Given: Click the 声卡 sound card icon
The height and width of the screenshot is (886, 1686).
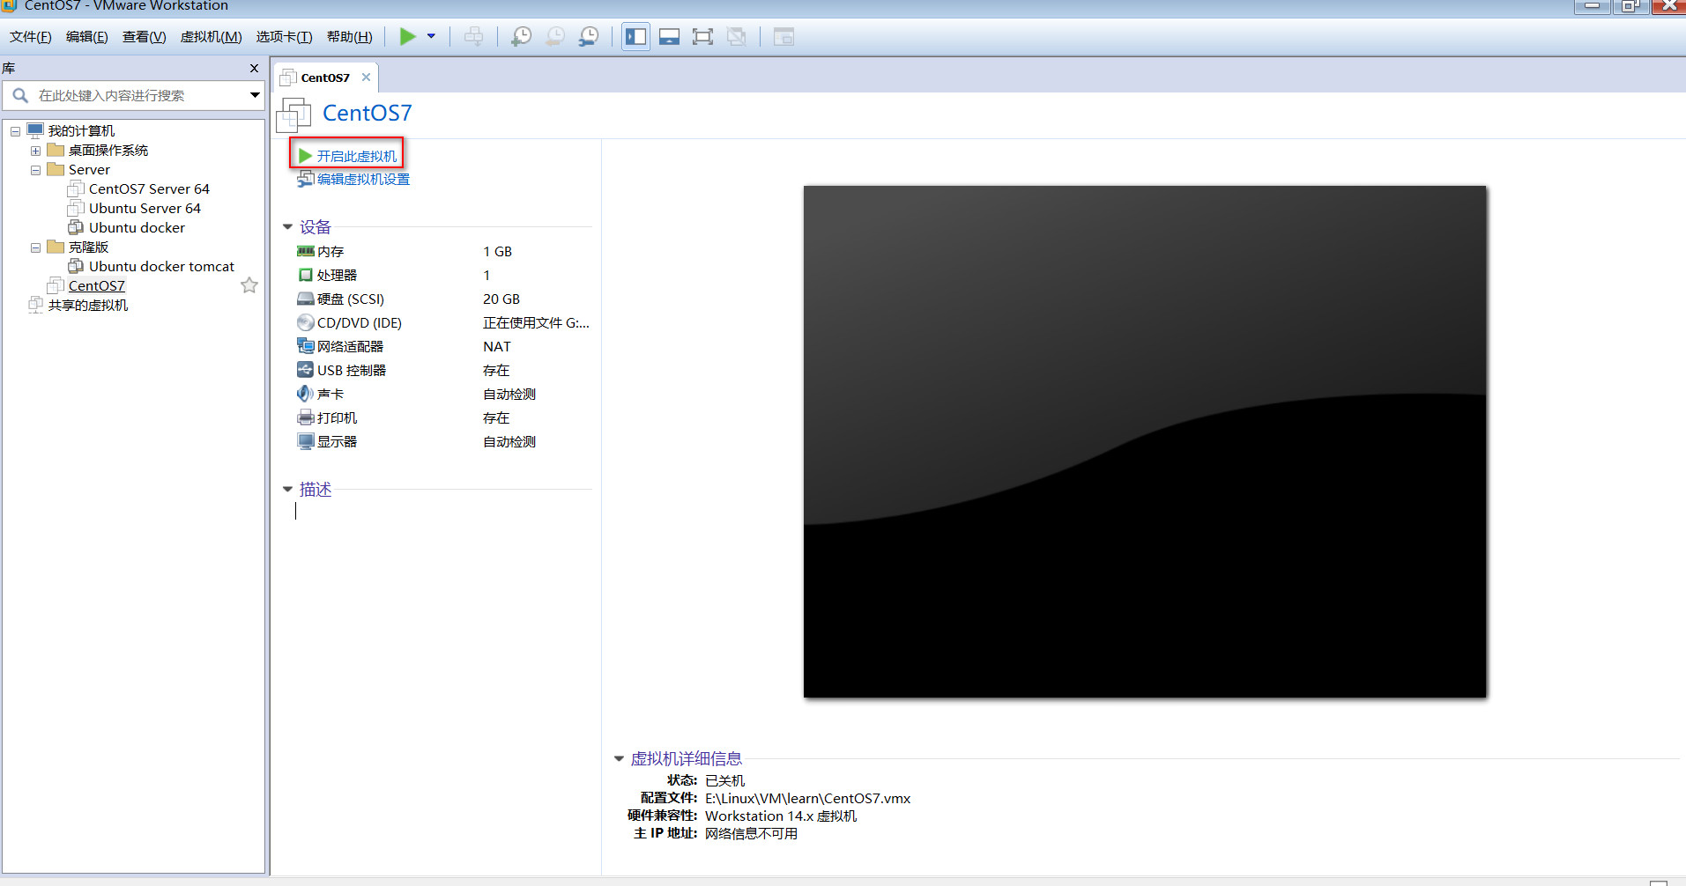Looking at the screenshot, I should click(x=306, y=394).
